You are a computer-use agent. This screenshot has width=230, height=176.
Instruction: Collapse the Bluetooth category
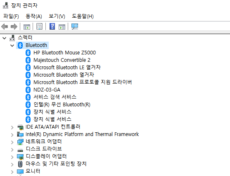(12, 45)
